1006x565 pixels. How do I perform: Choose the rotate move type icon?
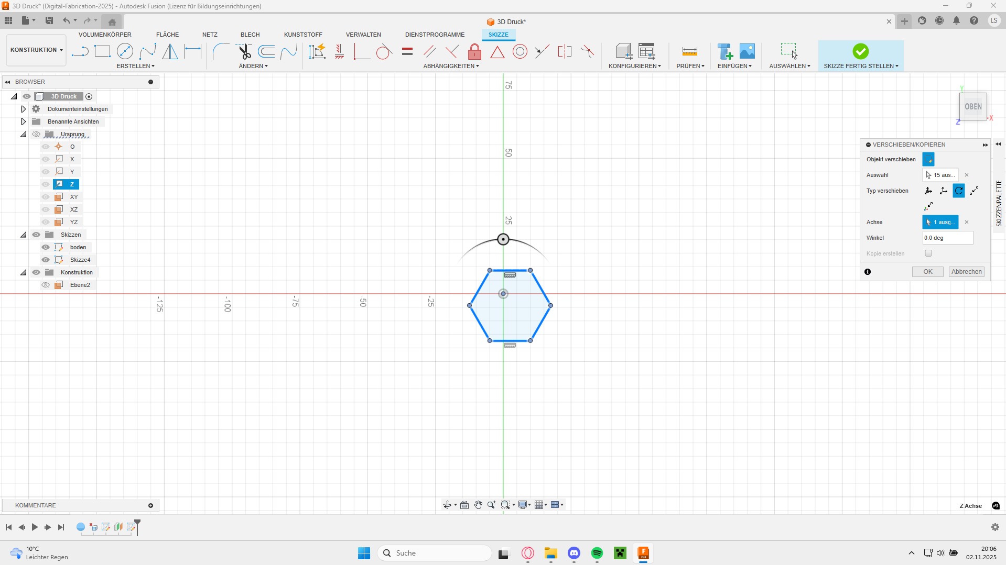(958, 191)
